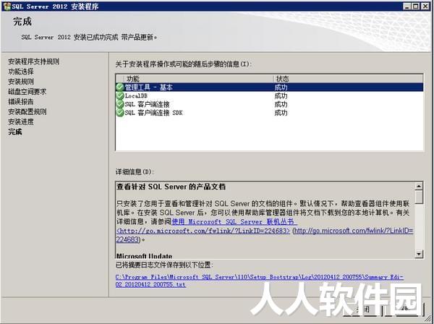Select 安装规则 step in sidebar
Screen dimensions: 434x324
tap(21, 81)
